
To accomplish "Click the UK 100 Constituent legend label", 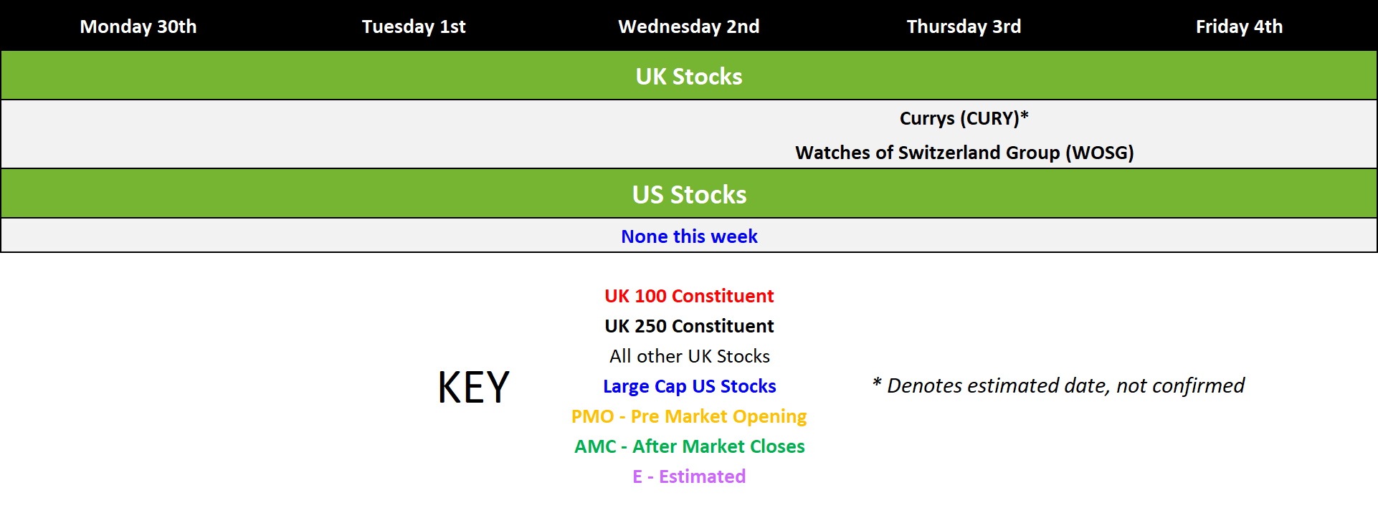I will click(x=689, y=296).
